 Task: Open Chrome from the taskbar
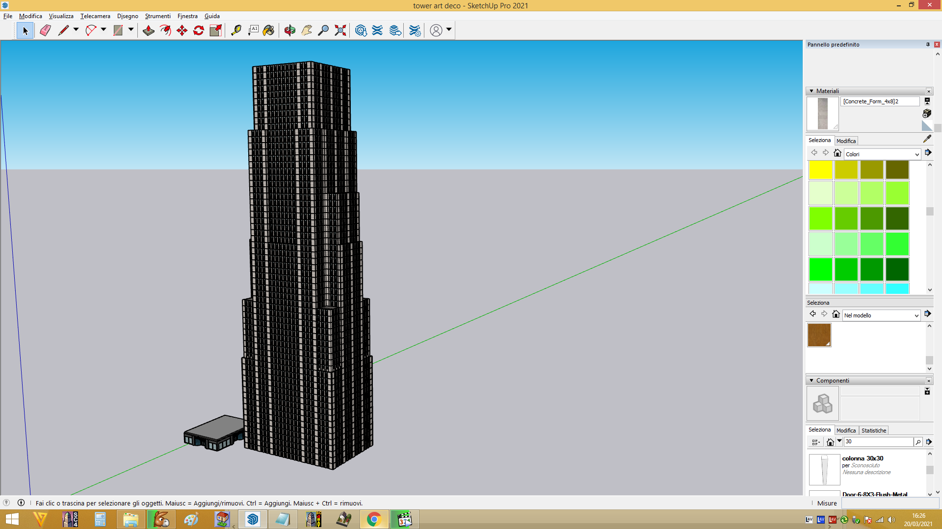tap(374, 519)
